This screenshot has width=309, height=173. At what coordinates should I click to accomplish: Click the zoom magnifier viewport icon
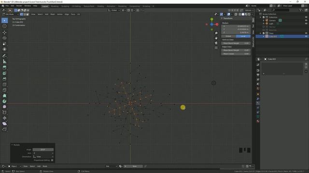pos(216,33)
